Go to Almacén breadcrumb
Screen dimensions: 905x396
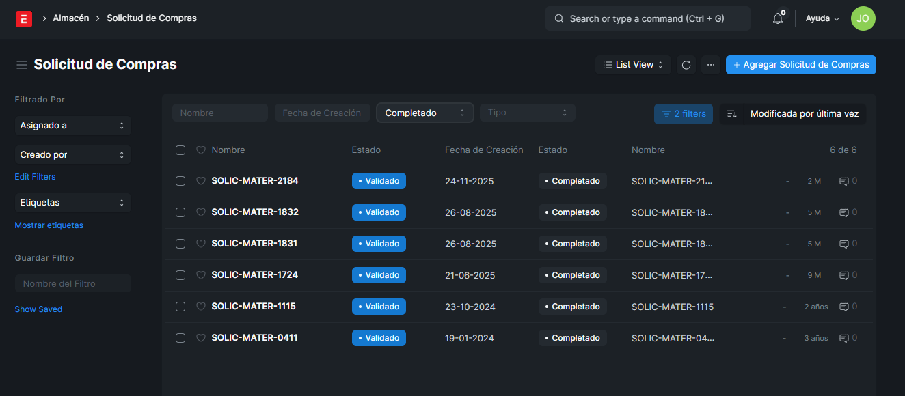tap(71, 18)
